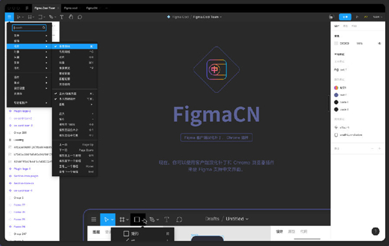Viewport: 389px width, 246px height.
Task: Toggle the checked Show/Hide UI menu item
Action: (75, 94)
